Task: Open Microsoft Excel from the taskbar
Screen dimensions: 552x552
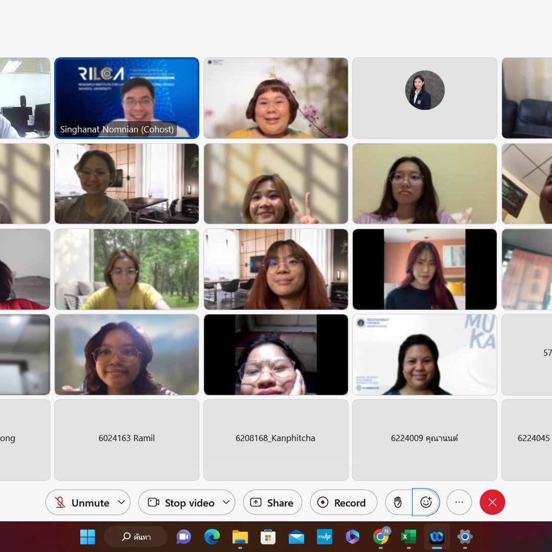Action: (x=408, y=537)
